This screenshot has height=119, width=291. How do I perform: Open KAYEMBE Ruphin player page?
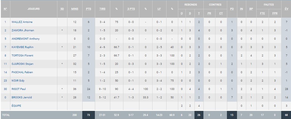coord(22,47)
